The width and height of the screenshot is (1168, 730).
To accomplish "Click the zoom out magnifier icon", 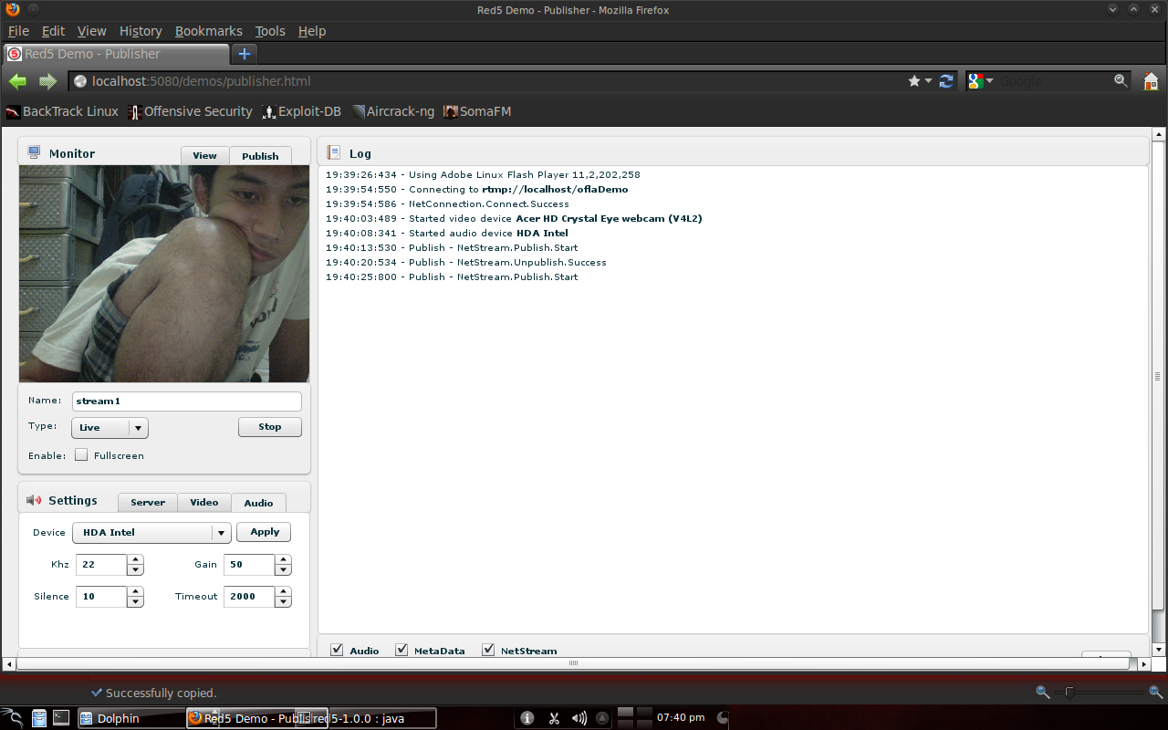I will click(x=1043, y=693).
